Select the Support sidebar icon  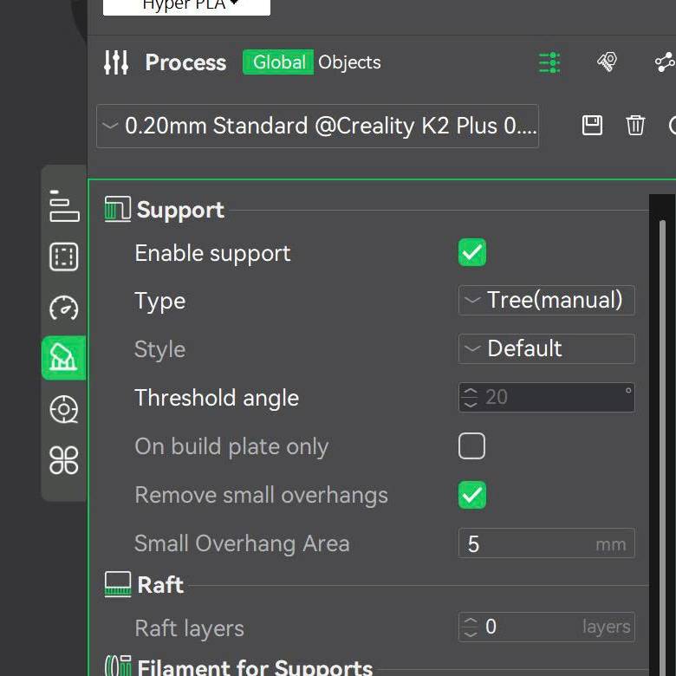pyautogui.click(x=64, y=357)
